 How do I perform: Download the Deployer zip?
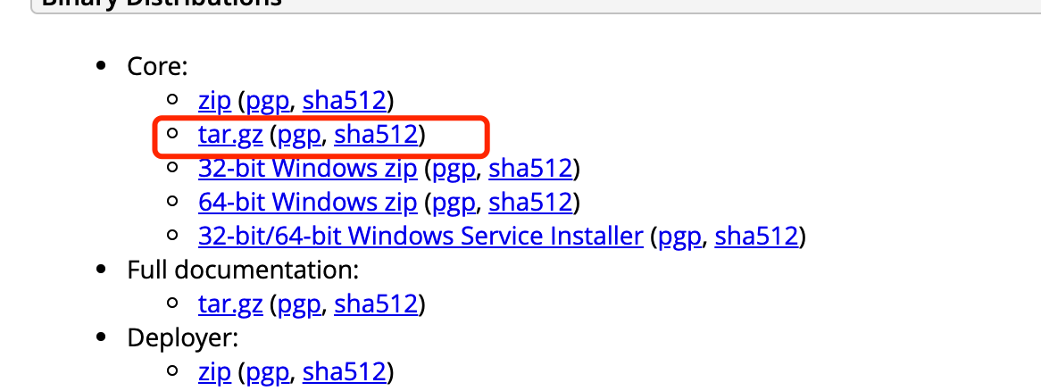click(x=214, y=371)
